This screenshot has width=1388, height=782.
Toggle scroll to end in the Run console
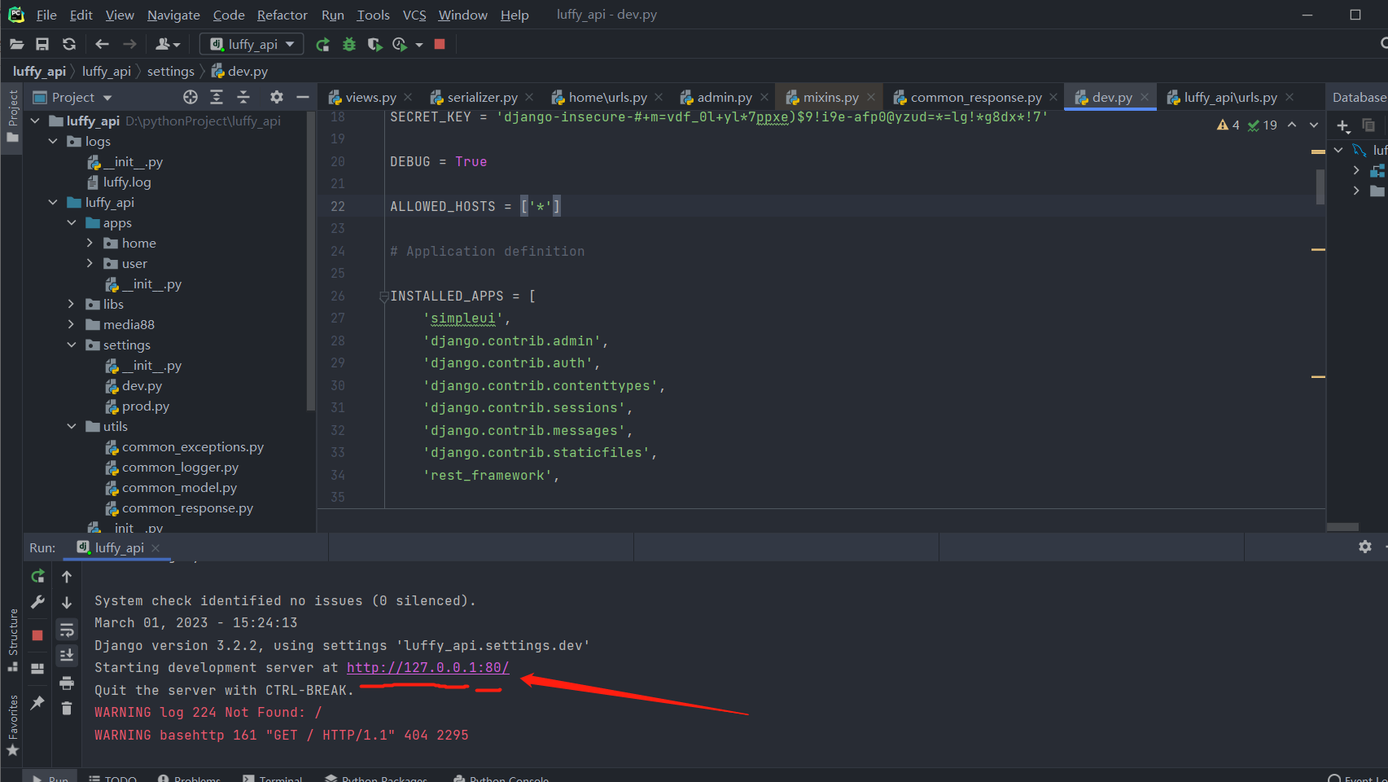pos(67,655)
